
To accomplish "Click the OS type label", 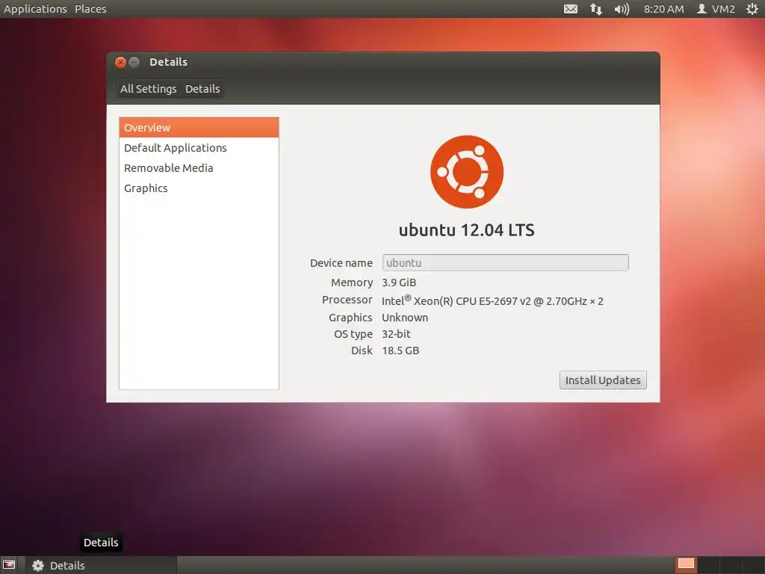I will (353, 334).
